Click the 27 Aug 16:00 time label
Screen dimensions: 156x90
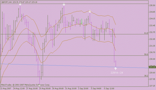click(32, 88)
